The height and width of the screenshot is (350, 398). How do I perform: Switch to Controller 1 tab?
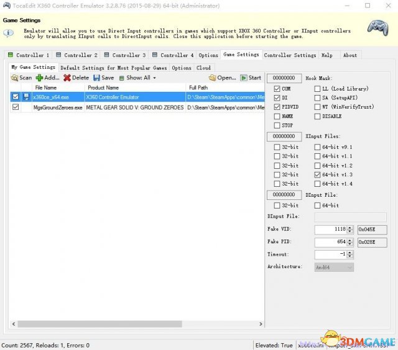28,55
